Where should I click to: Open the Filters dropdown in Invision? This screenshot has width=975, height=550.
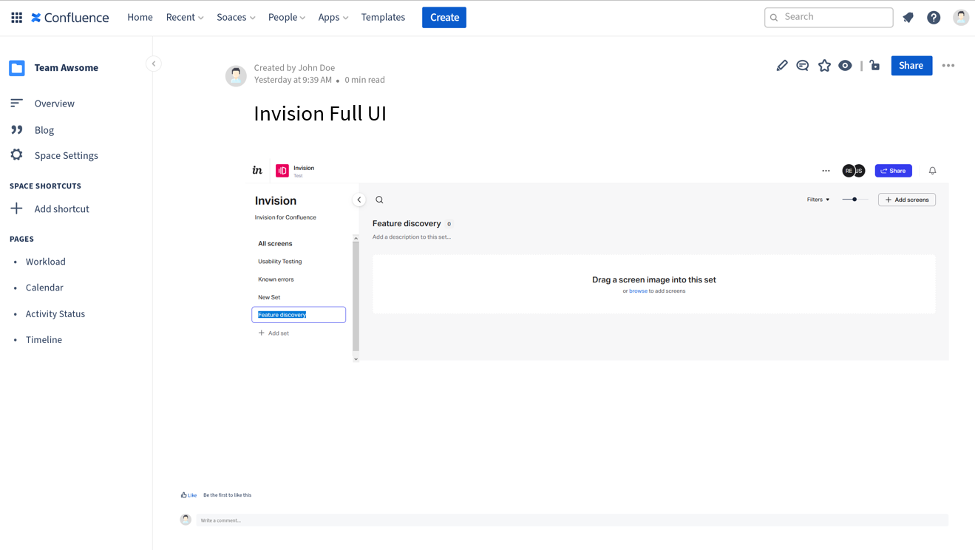point(818,200)
